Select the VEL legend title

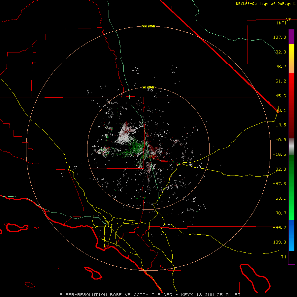[290, 20]
